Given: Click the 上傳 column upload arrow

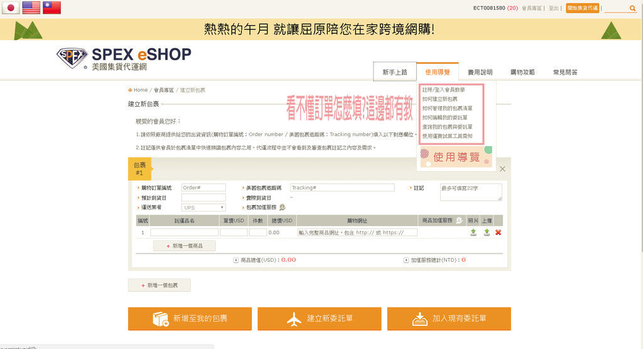Looking at the screenshot, I should tap(487, 232).
